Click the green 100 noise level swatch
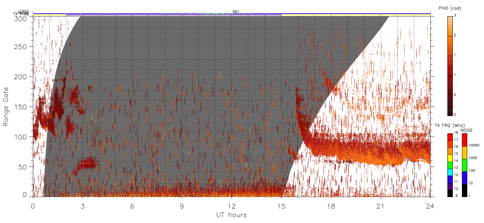This screenshot has width=484, height=223. click(464, 165)
